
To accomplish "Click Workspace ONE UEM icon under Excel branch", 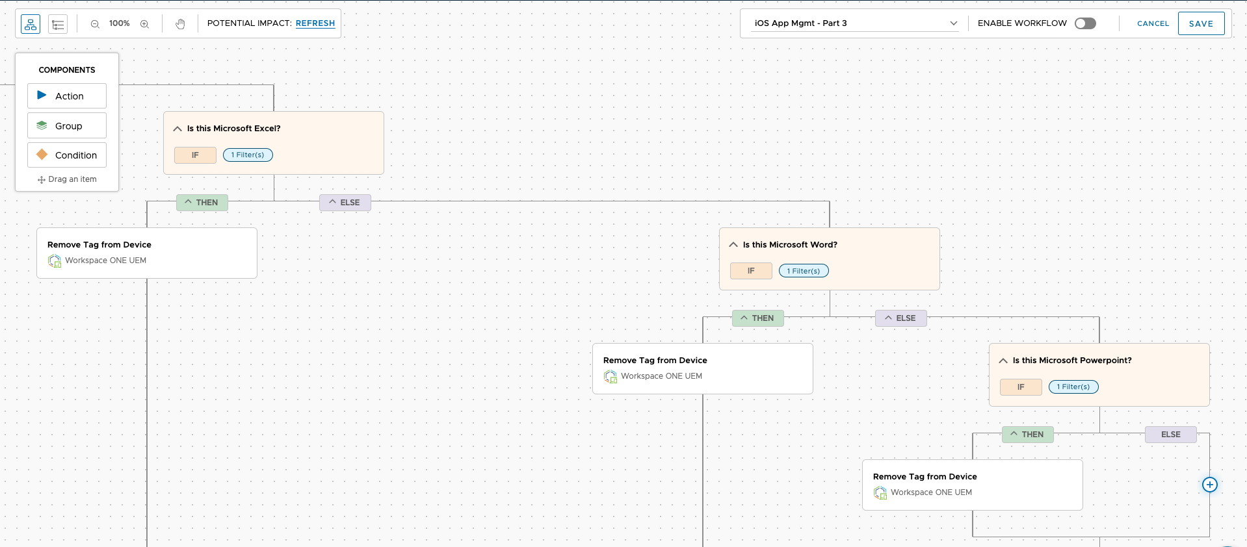I will tap(55, 261).
